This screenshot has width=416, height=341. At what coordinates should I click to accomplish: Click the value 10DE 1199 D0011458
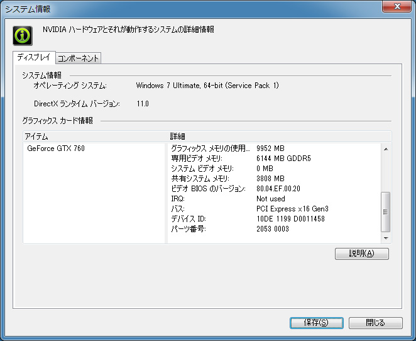pyautogui.click(x=290, y=219)
